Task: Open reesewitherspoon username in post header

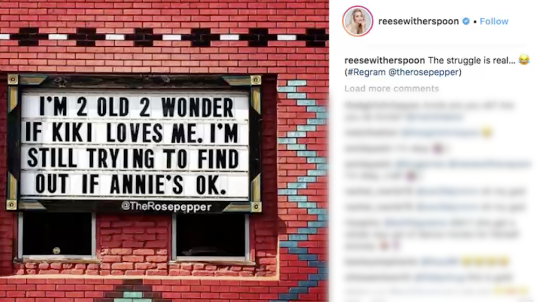Action: pyautogui.click(x=418, y=21)
